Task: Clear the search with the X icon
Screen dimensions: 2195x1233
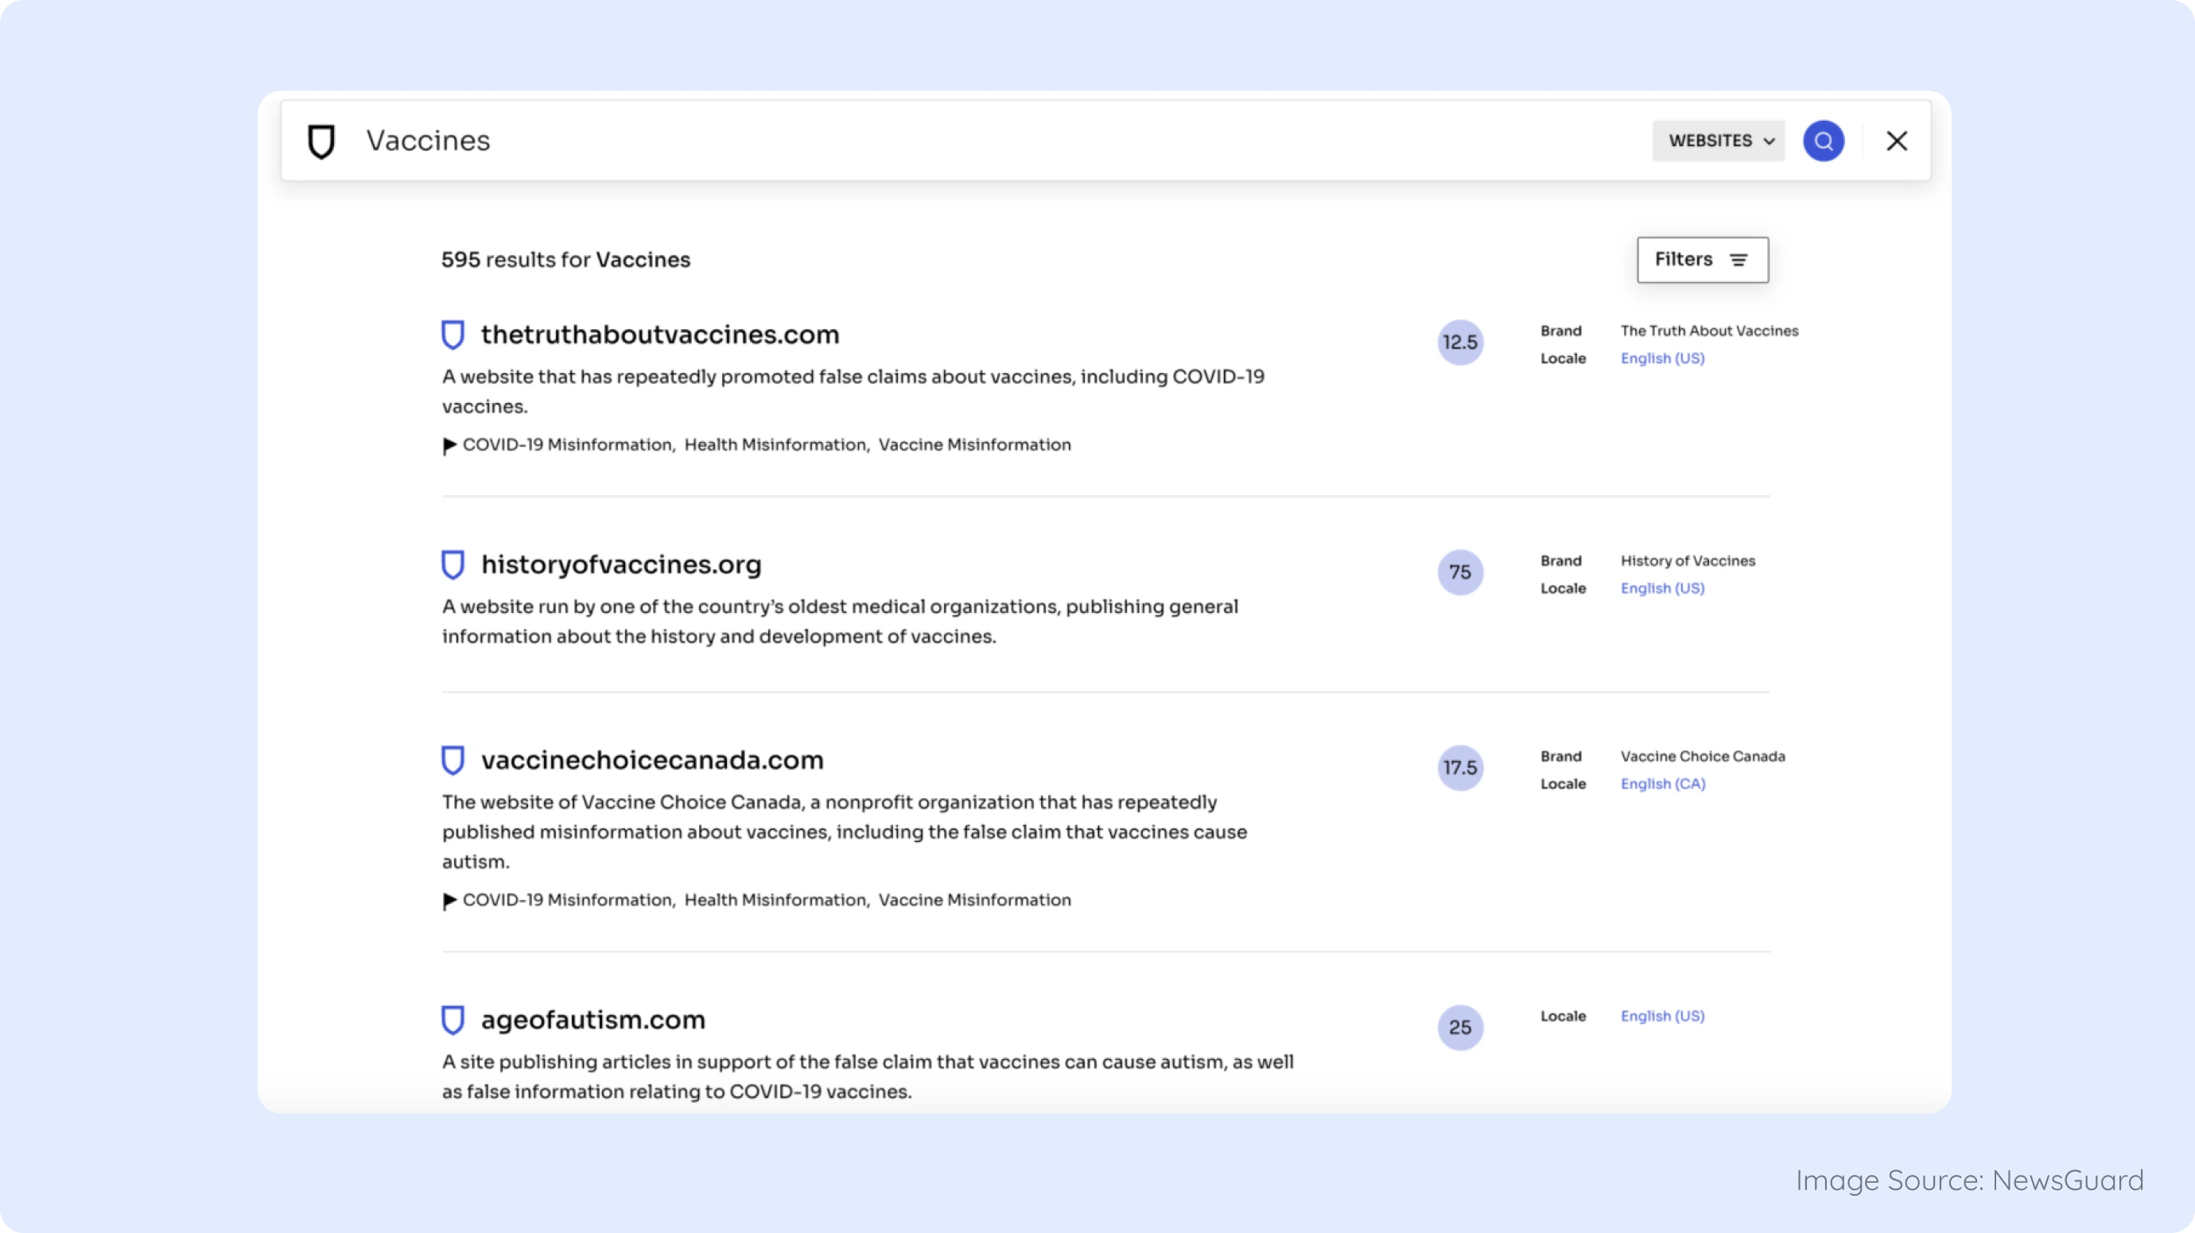Action: [x=1896, y=142]
